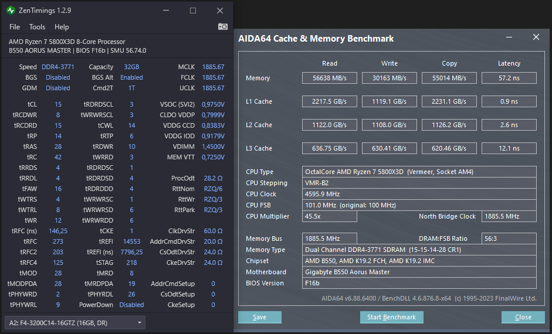Click the AMD Ryzen 7 5800X3D processor name text
This screenshot has width=552, height=334.
(x=67, y=42)
